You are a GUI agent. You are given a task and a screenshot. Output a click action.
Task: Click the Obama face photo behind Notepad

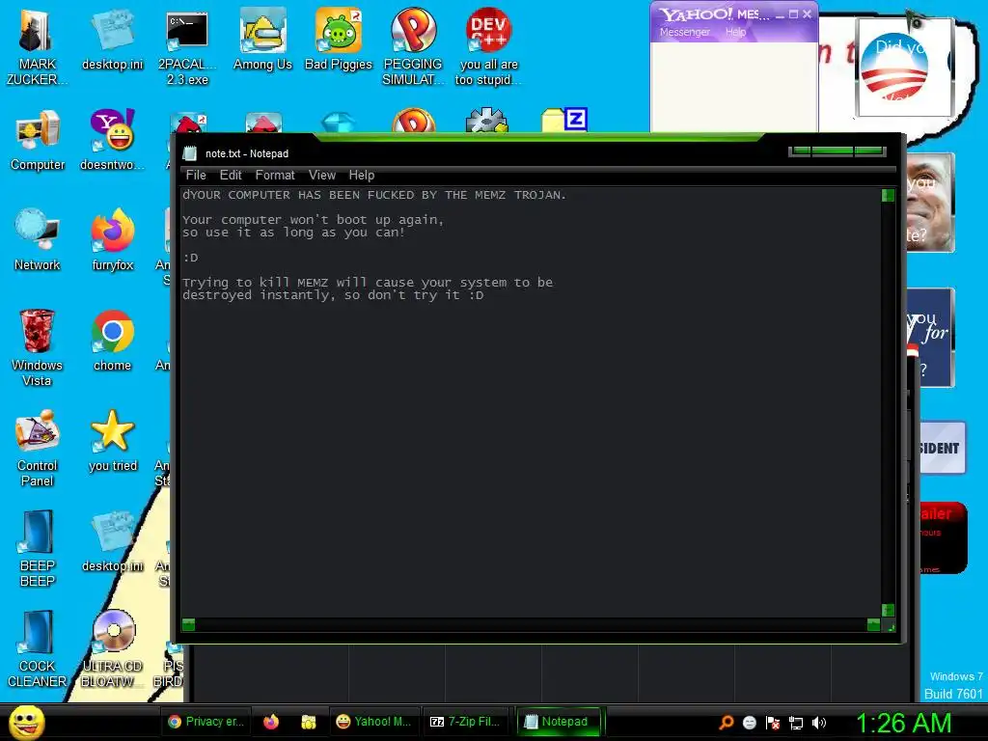930,203
